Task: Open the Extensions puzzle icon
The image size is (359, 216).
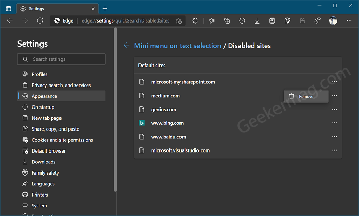Action: coord(195,21)
